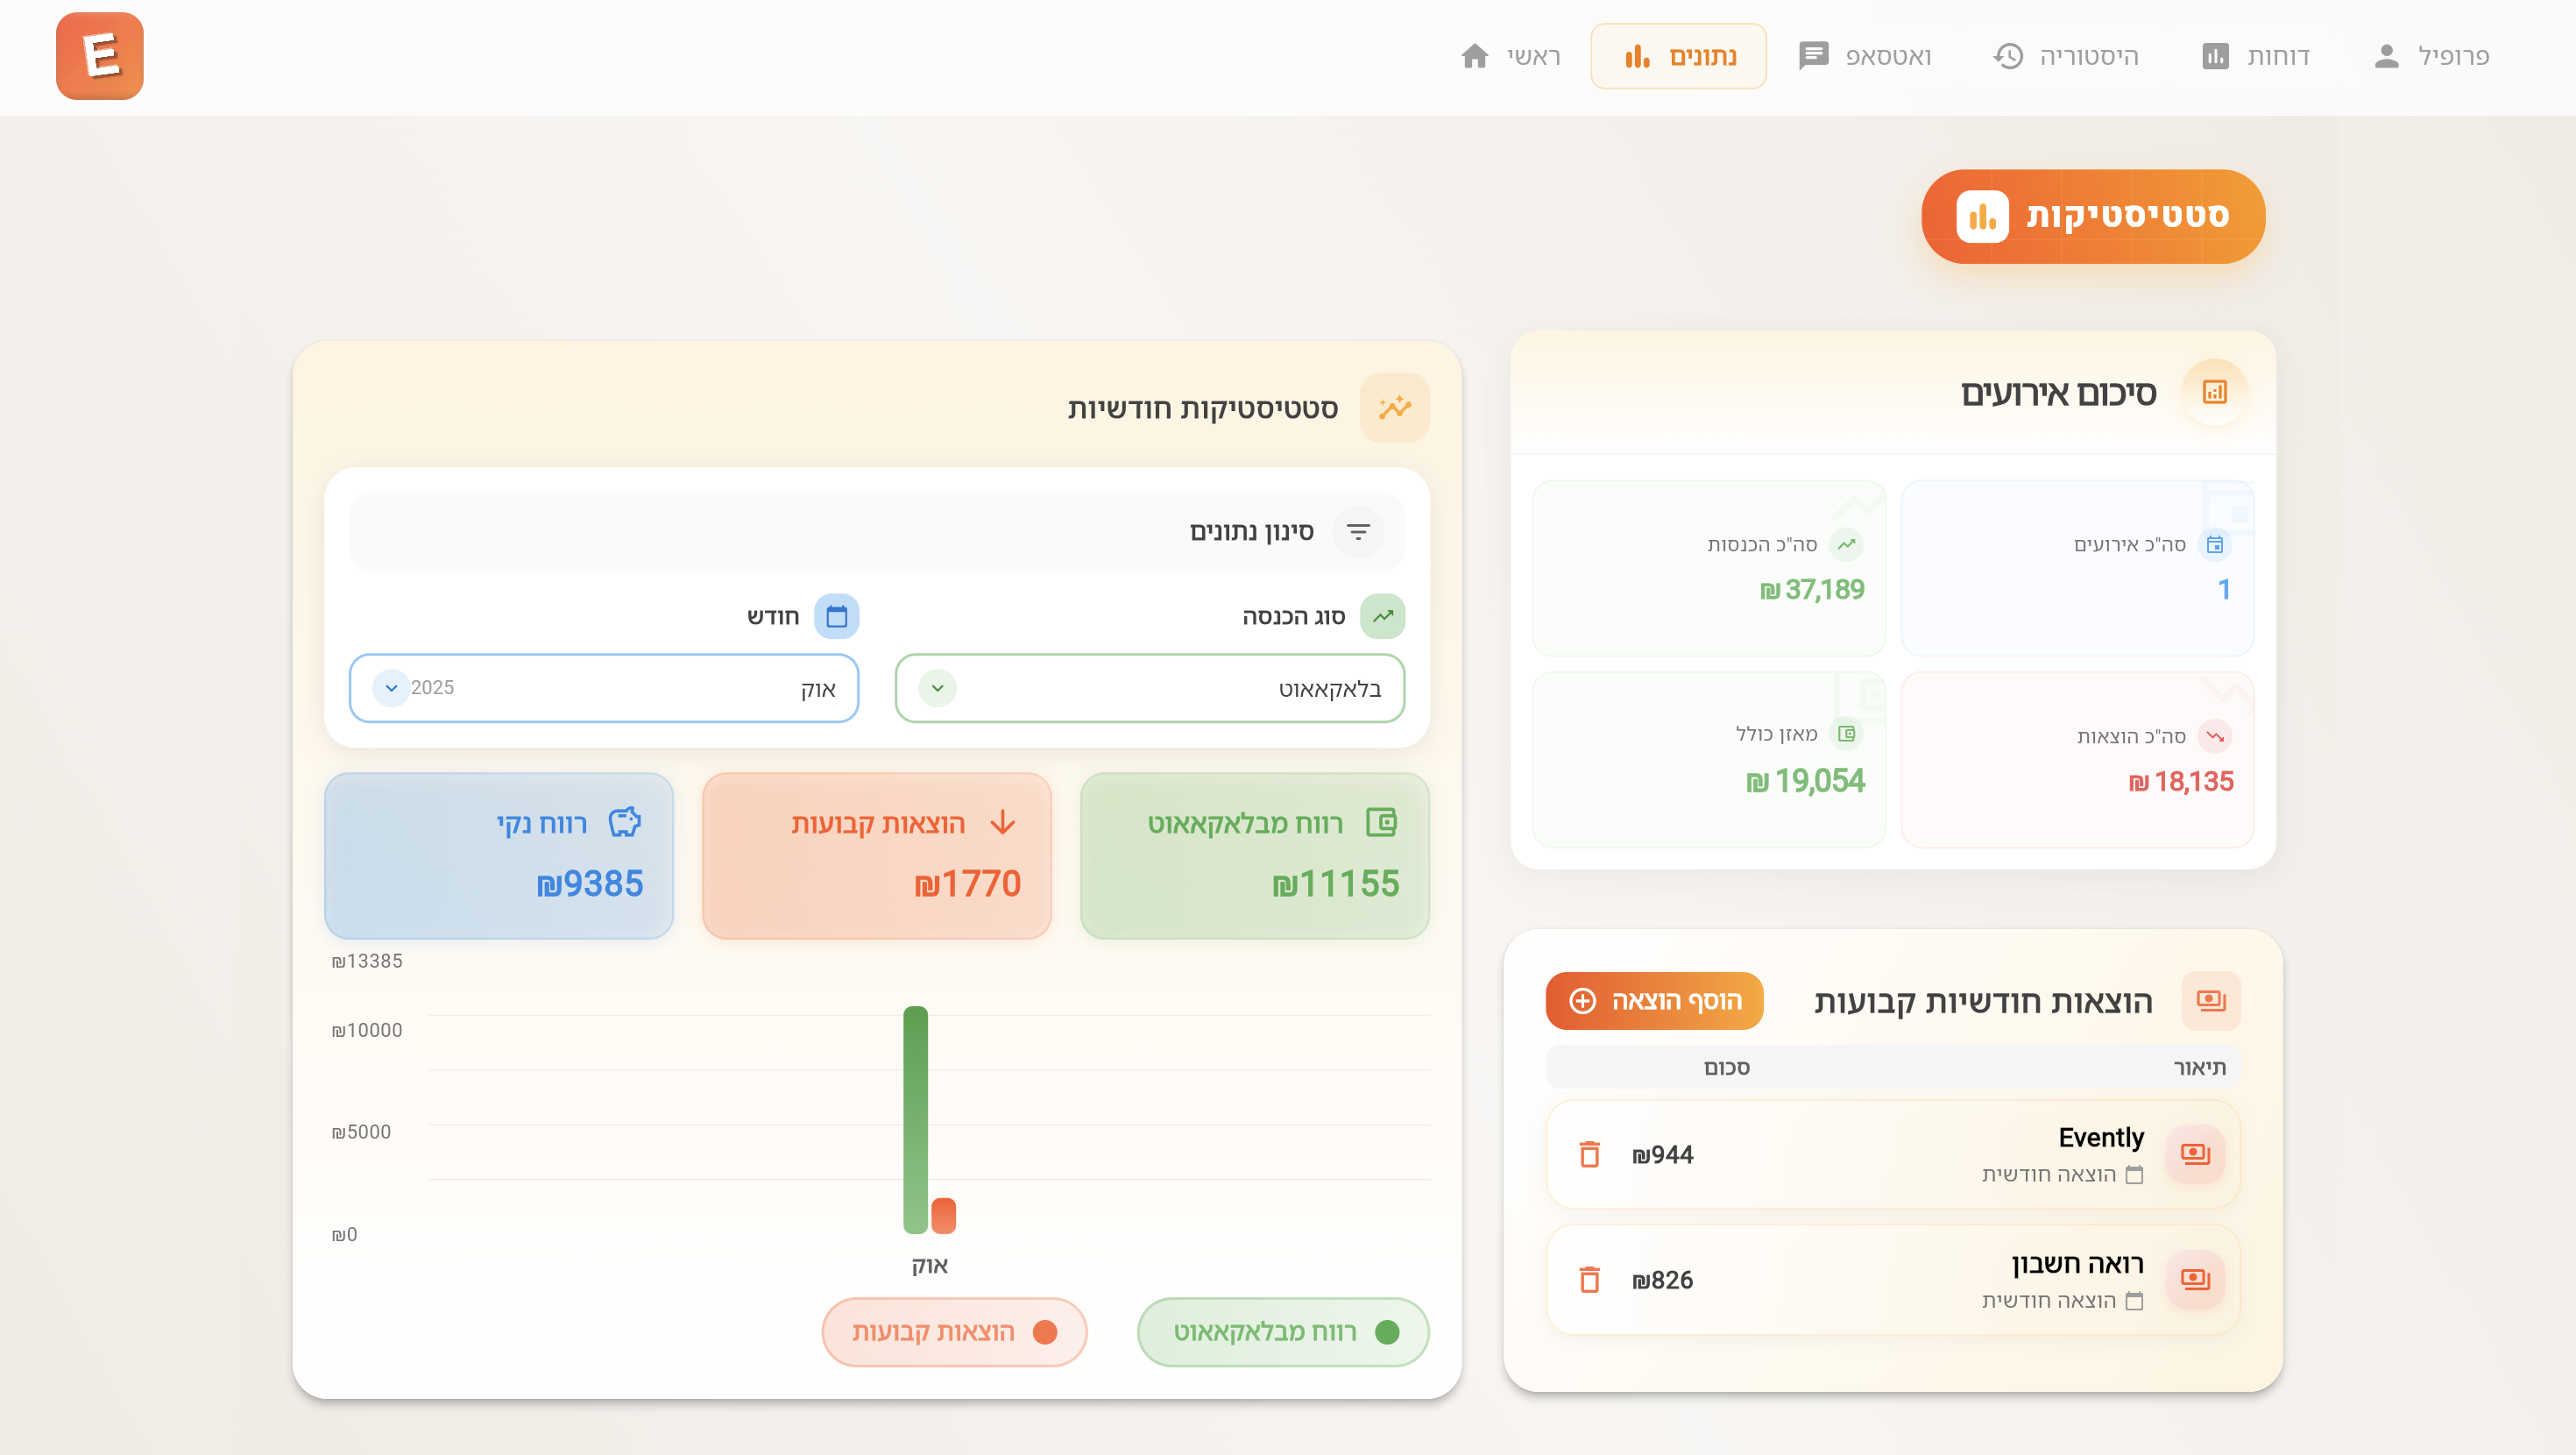Screen dimensions: 2576x1455
Task: Delete the רואה חשבון expense row
Action: (1589, 1279)
